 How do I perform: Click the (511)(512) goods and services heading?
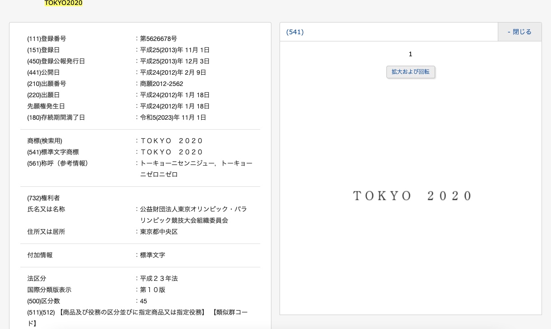click(x=138, y=318)
